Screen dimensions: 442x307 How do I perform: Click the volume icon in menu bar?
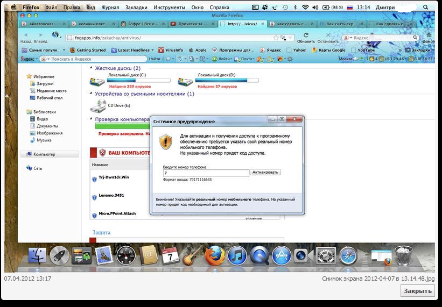[315, 8]
